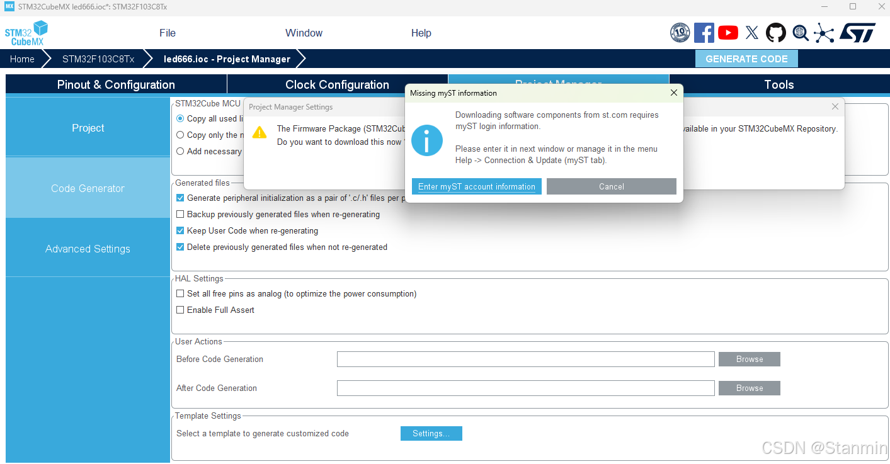
Task: Open the File menu
Action: 168,33
